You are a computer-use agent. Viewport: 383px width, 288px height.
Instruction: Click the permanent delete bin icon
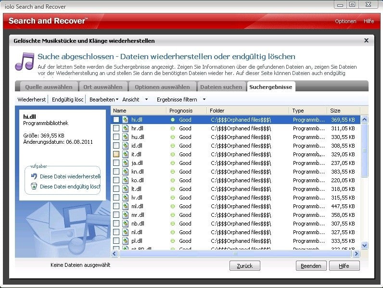[x=34, y=187]
